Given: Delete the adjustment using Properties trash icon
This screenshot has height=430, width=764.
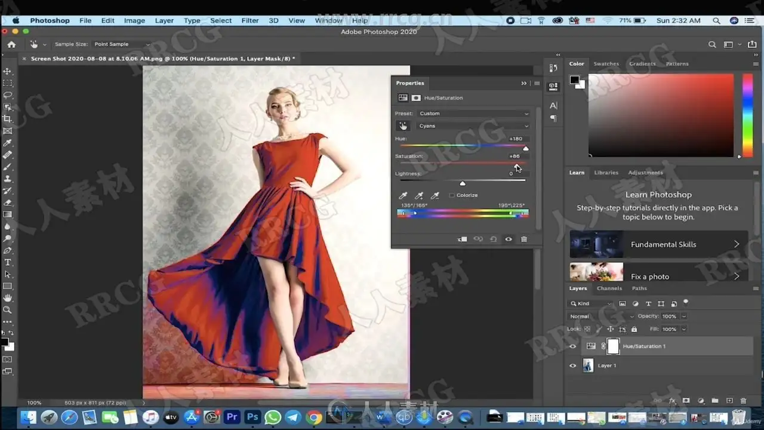Looking at the screenshot, I should pos(524,239).
